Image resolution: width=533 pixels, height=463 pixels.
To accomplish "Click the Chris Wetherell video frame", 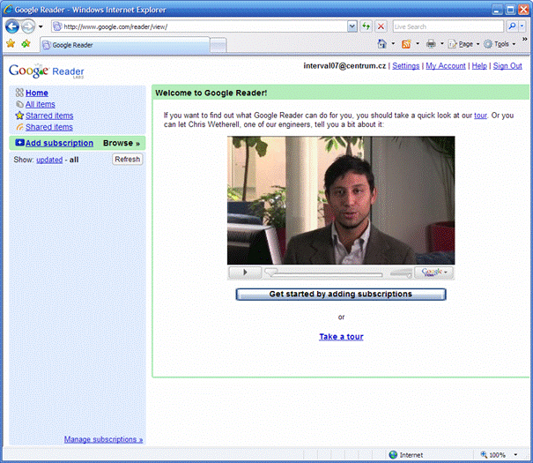I will click(x=341, y=200).
